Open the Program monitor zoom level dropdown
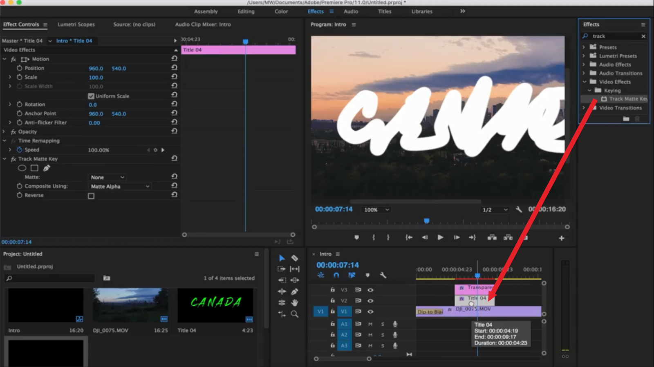 coord(376,210)
